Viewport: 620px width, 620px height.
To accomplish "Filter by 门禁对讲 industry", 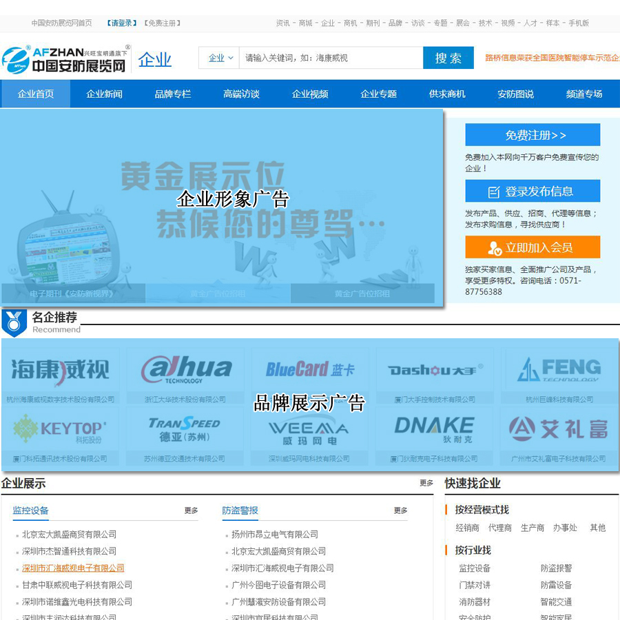I will 475,585.
